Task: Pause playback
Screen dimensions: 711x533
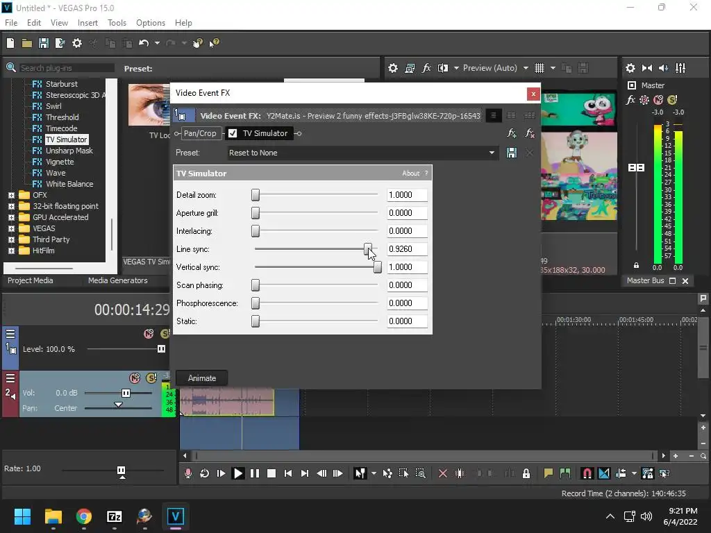Action: click(x=254, y=473)
